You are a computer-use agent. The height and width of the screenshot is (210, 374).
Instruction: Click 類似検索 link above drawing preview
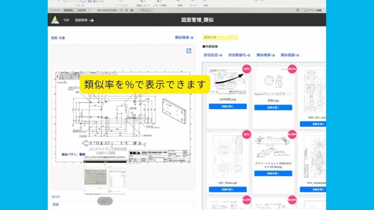tap(184, 38)
